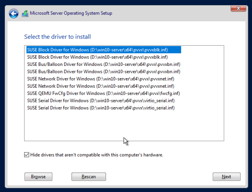Select the SUSE QEMU FwCfg Driver
252x192 pixels.
click(x=103, y=93)
